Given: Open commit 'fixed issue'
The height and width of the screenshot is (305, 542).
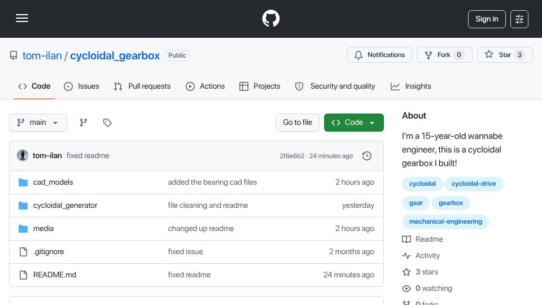Looking at the screenshot, I should (185, 252).
